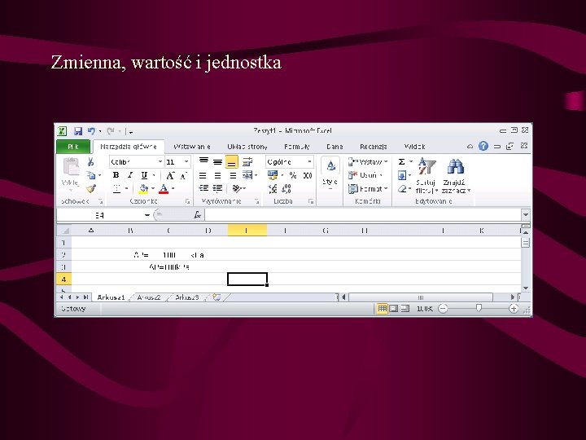Open Excel Help question mark
Image resolution: width=586 pixels, height=440 pixels.
pos(483,146)
